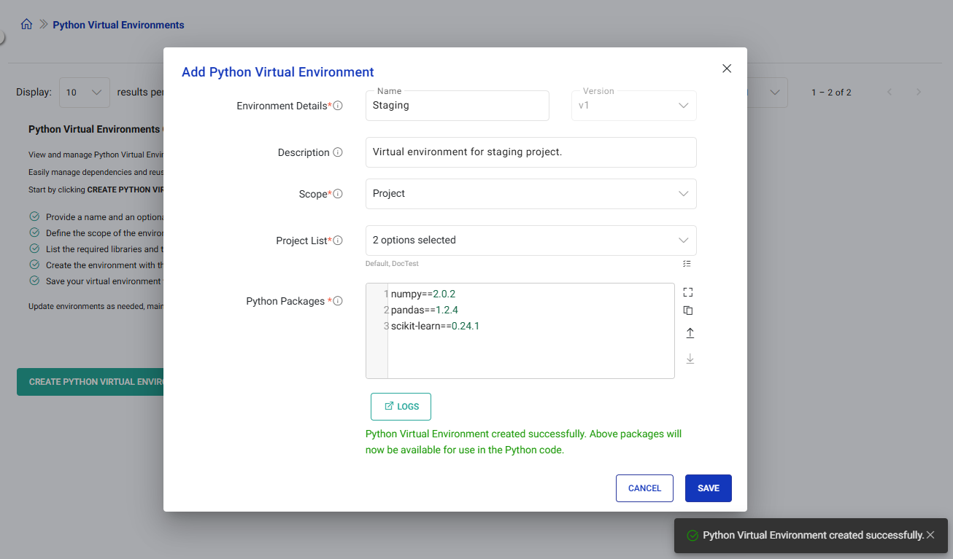The height and width of the screenshot is (559, 953).
Task: Copy the Python packages list
Action: [688, 310]
